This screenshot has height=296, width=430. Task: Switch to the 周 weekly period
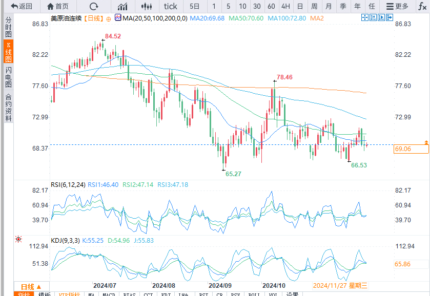(314, 6)
